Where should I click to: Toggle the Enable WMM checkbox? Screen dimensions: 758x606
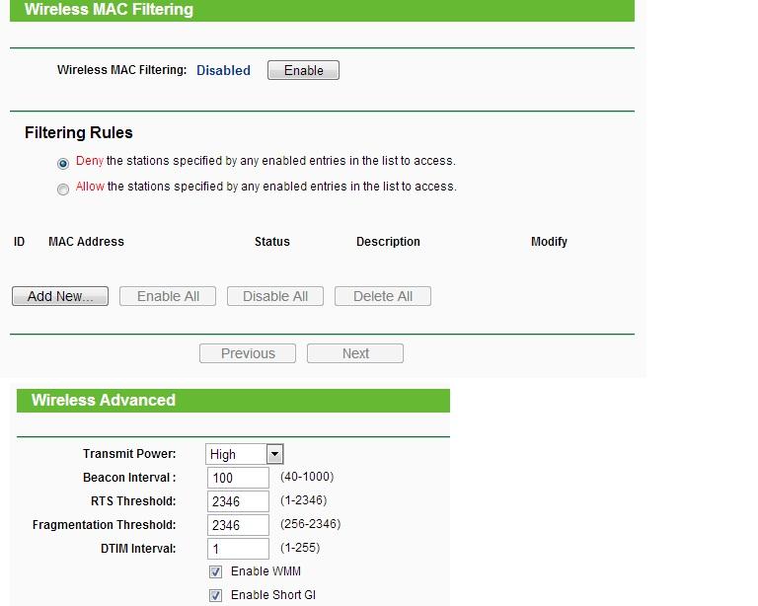click(x=215, y=572)
